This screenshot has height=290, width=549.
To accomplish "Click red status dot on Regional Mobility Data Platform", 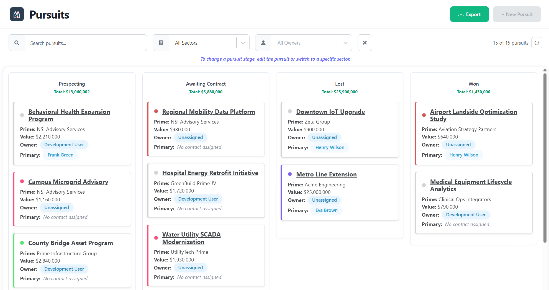I will pos(156,111).
